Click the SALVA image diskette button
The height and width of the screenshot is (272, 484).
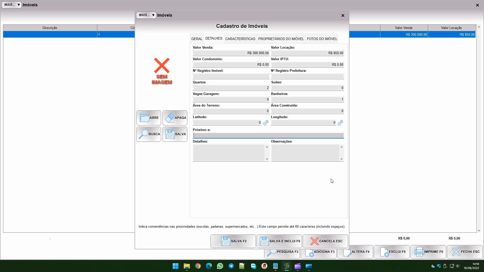click(x=175, y=134)
